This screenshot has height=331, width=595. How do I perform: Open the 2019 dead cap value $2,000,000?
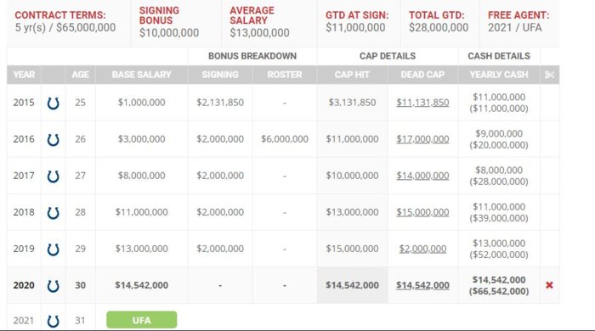422,249
